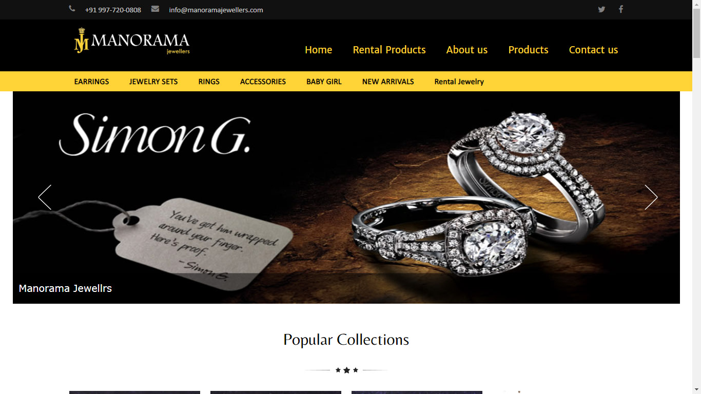Screen dimensions: 701x394
Task: Advance slider with the right arrow
Action: point(651,197)
